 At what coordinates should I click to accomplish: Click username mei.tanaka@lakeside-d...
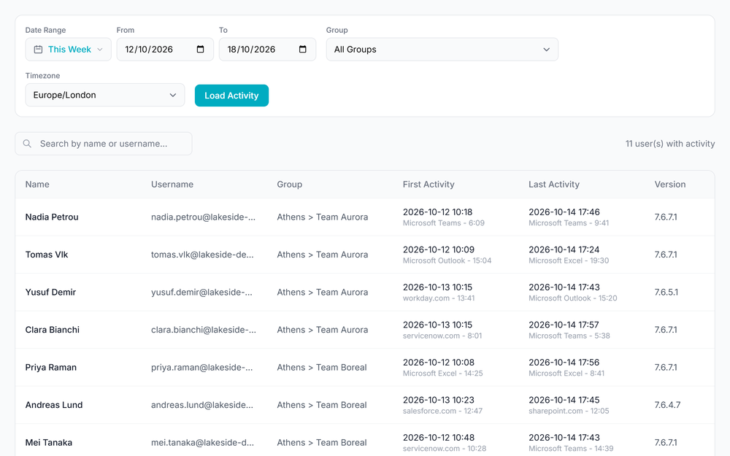[202, 443]
